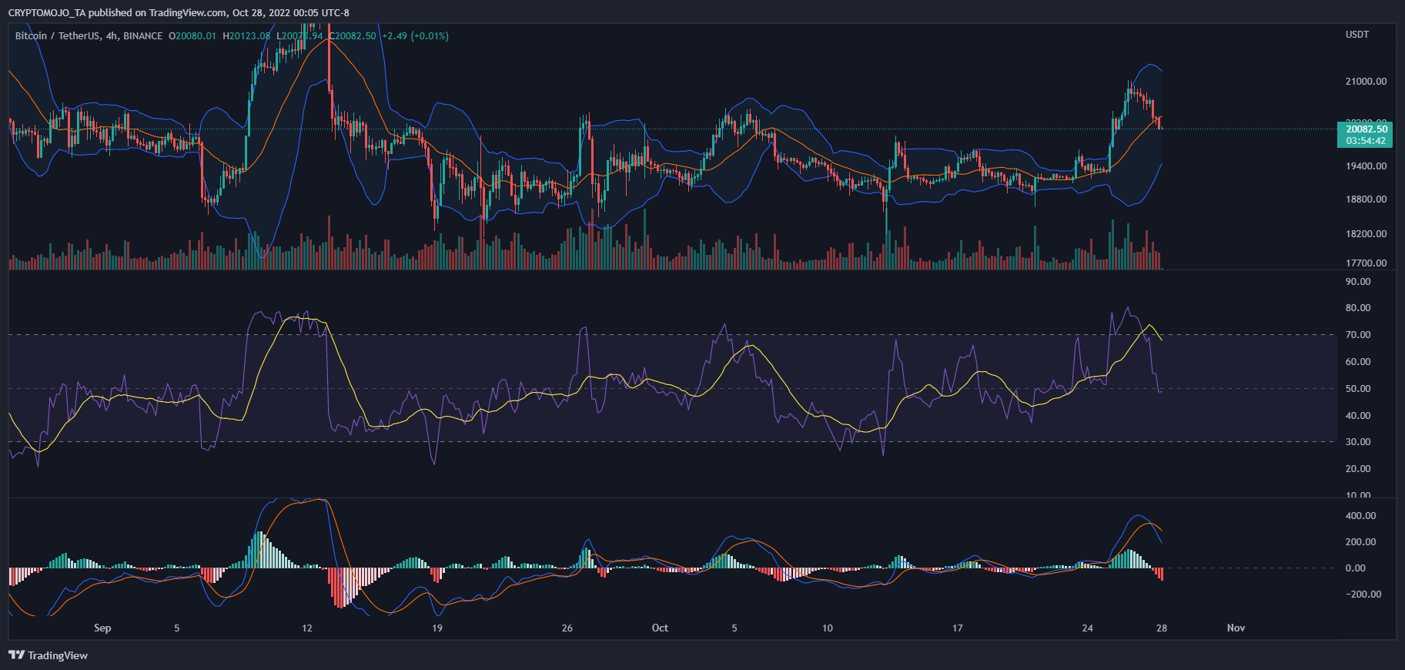The width and height of the screenshot is (1405, 670).
Task: Click the "TradingView" wordmark beside the logo
Action: click(58, 655)
